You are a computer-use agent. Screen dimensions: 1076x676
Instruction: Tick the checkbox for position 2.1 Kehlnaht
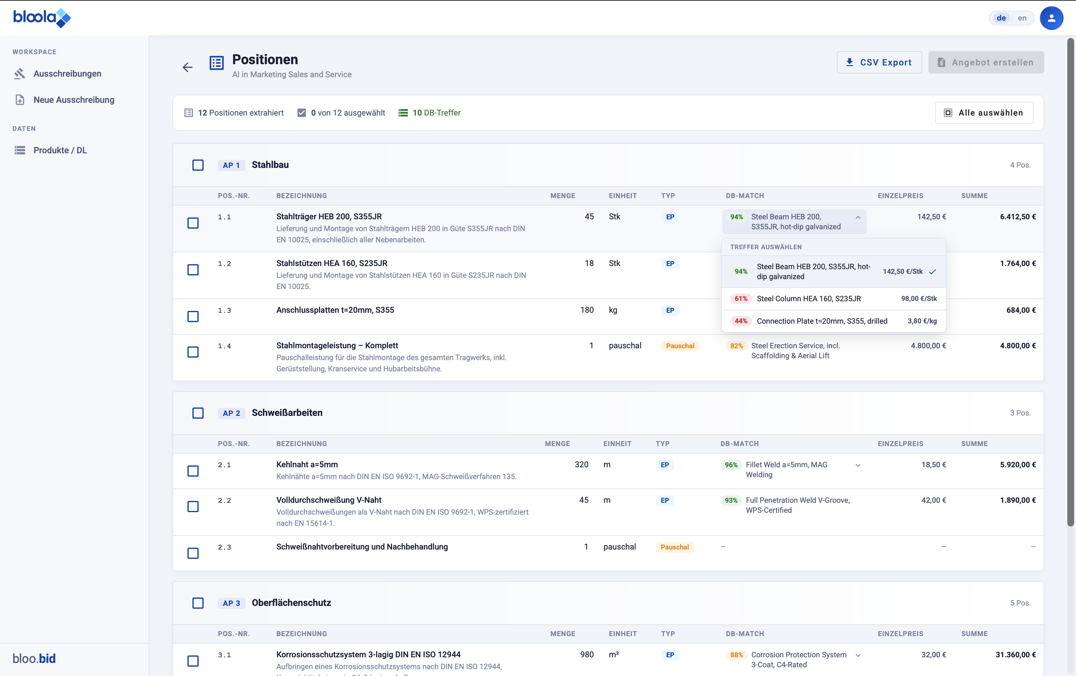point(193,471)
